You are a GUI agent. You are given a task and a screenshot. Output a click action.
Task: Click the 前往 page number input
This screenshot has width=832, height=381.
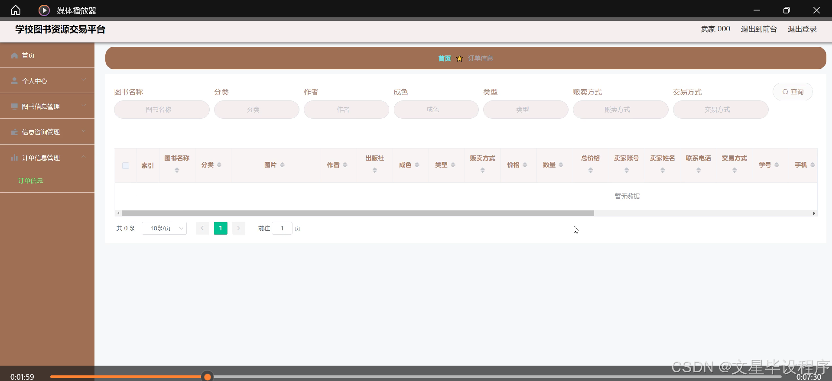coord(282,228)
